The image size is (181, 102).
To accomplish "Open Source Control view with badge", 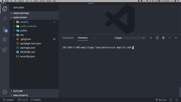I will click(5, 29).
